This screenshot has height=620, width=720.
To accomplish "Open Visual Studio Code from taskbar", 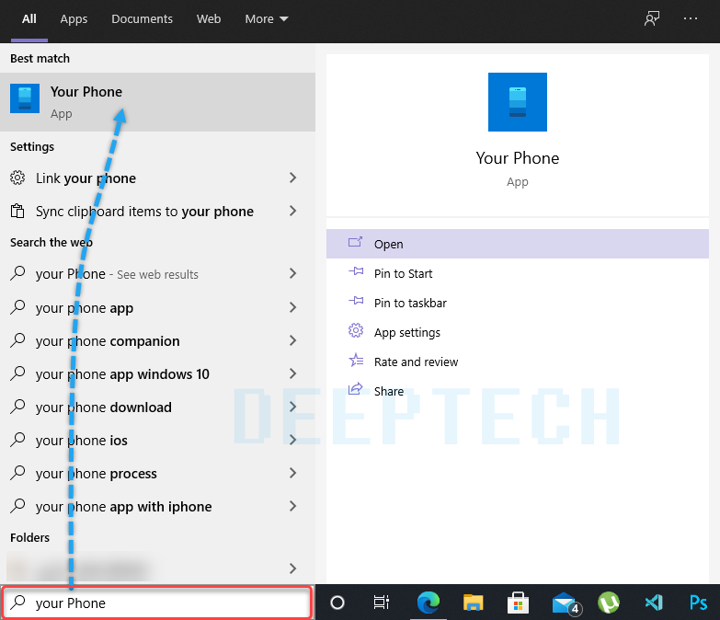I will (654, 603).
